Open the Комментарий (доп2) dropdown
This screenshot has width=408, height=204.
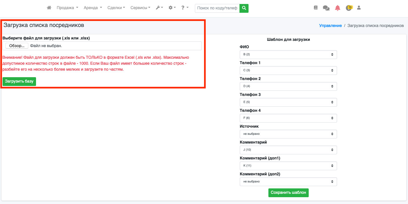(x=288, y=182)
